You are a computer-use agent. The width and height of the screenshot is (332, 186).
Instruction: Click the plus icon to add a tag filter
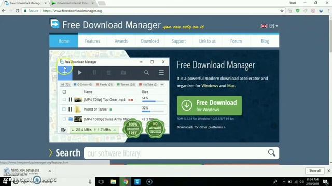pyautogui.click(x=162, y=85)
